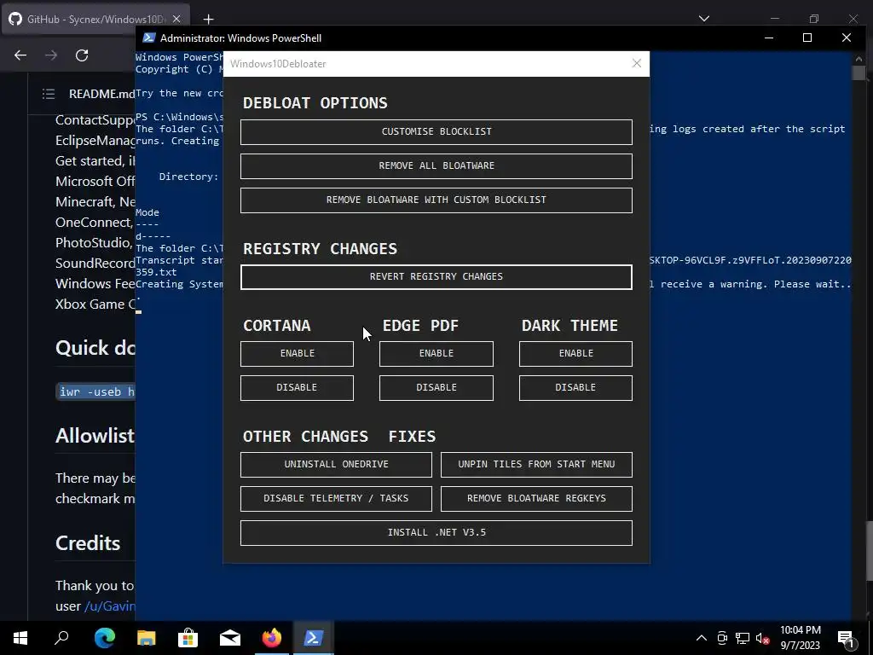The height and width of the screenshot is (655, 873).
Task: Click the browser page scrollbar thumb
Action: click(x=869, y=550)
